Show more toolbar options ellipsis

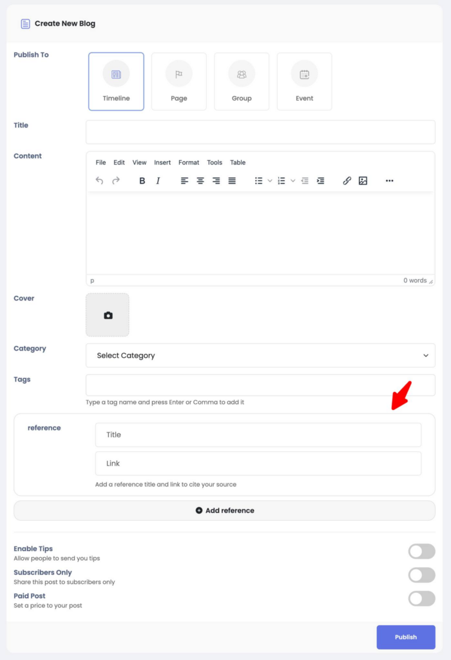(389, 181)
